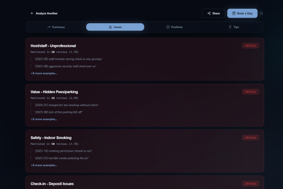Screen dimensions: 283x189
Task: Select the Value - Hidden Fees/parking heading
Action: click(x=54, y=92)
